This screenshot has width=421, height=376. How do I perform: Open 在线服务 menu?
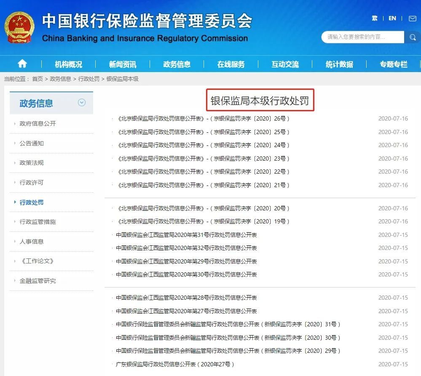tap(231, 64)
